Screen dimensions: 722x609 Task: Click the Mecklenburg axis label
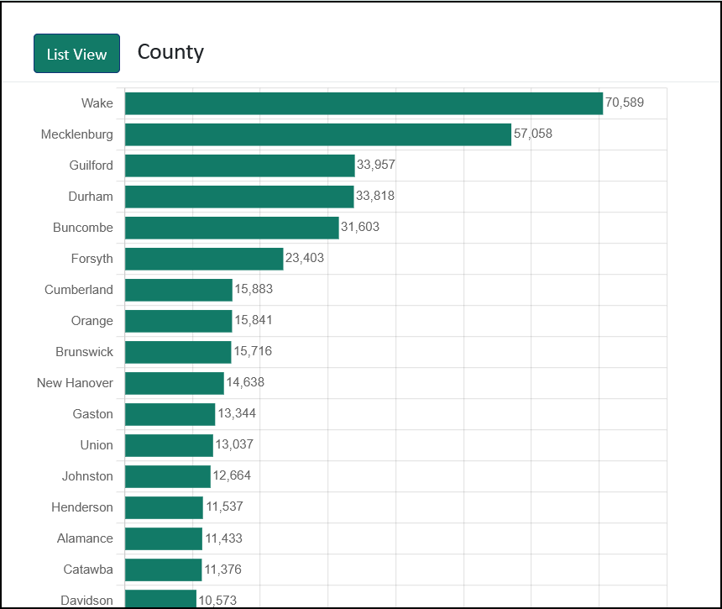pos(77,134)
